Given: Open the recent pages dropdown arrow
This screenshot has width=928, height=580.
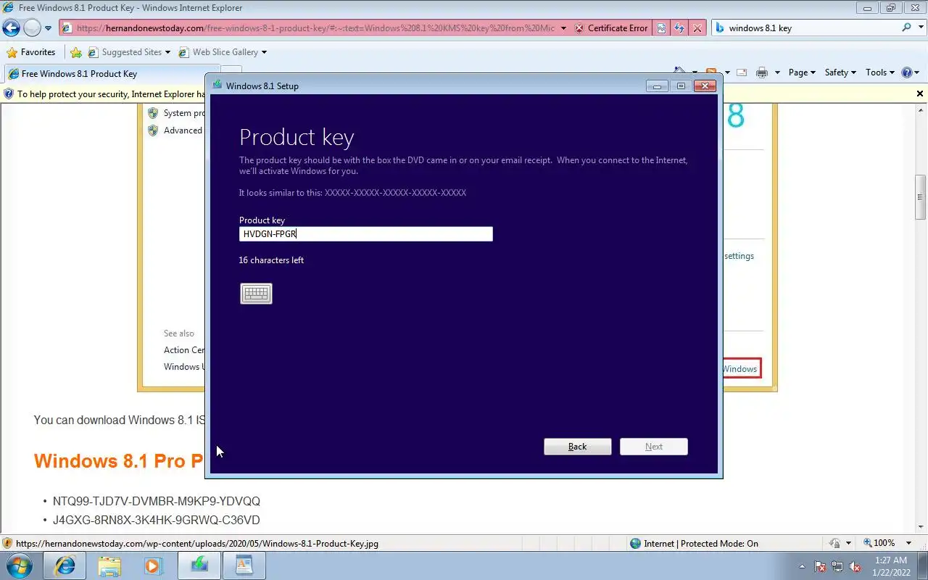Looking at the screenshot, I should 49,28.
